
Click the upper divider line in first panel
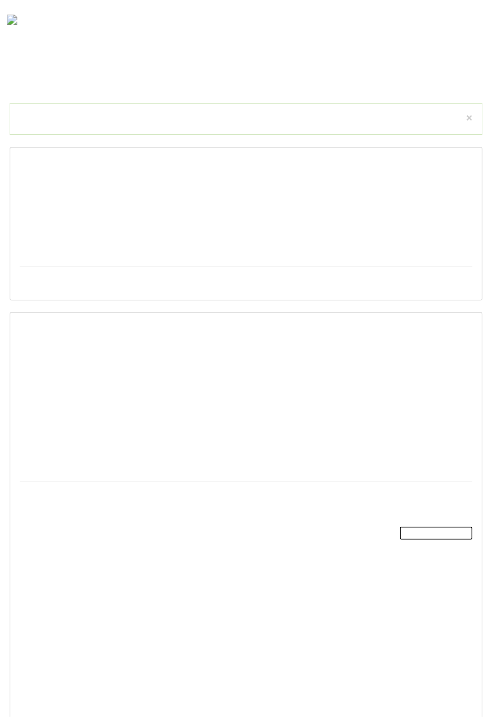pos(246,254)
